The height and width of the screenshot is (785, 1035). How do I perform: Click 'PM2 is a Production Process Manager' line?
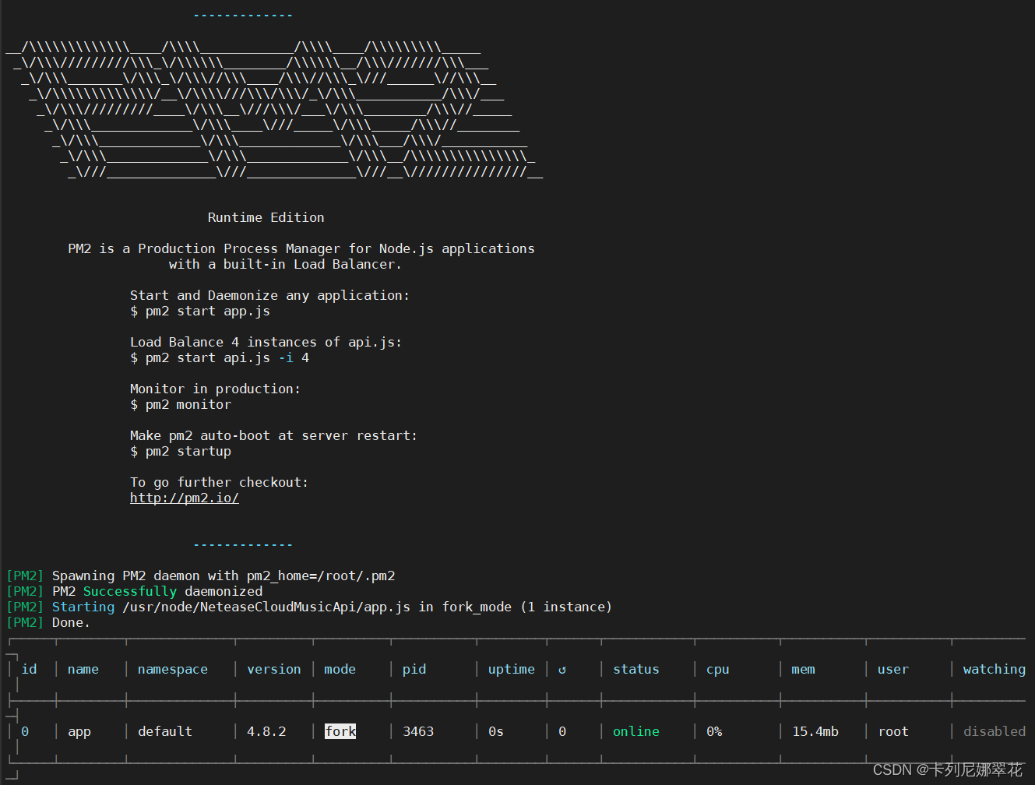(x=301, y=249)
